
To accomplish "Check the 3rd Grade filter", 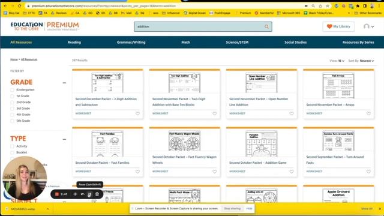I will [x=12, y=109].
